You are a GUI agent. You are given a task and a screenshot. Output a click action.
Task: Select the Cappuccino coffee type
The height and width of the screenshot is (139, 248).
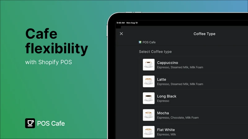pos(193,65)
